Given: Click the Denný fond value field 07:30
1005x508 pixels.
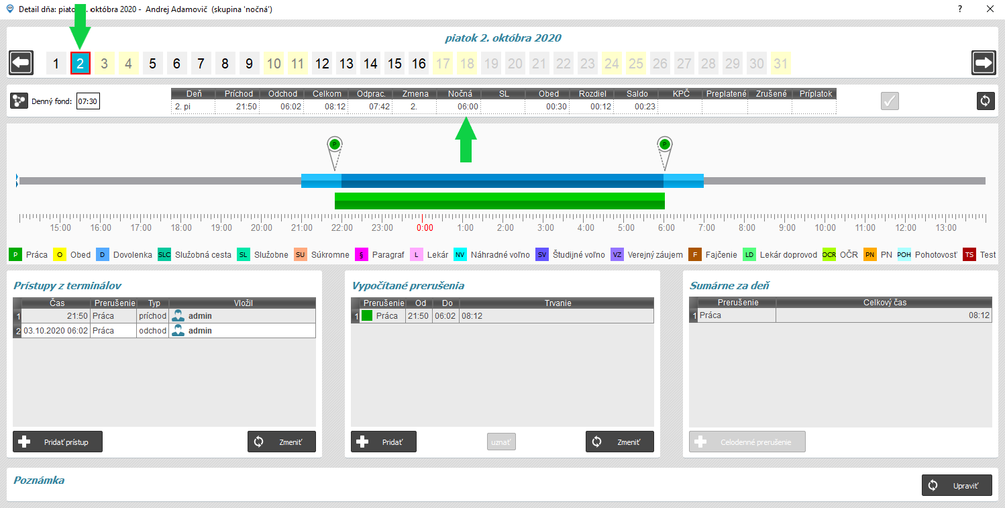Looking at the screenshot, I should pyautogui.click(x=88, y=101).
